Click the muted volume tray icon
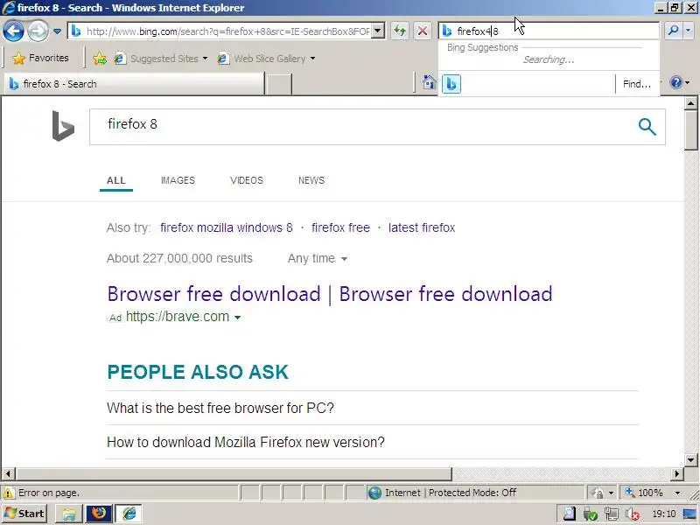Viewport: 700px width, 525px height. pyautogui.click(x=632, y=514)
